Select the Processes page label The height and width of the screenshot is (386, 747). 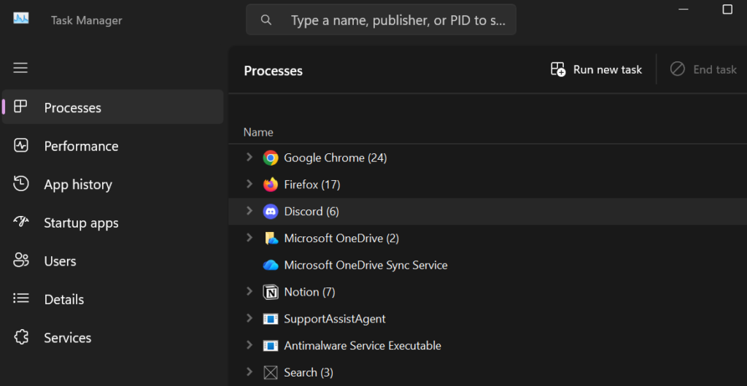72,108
